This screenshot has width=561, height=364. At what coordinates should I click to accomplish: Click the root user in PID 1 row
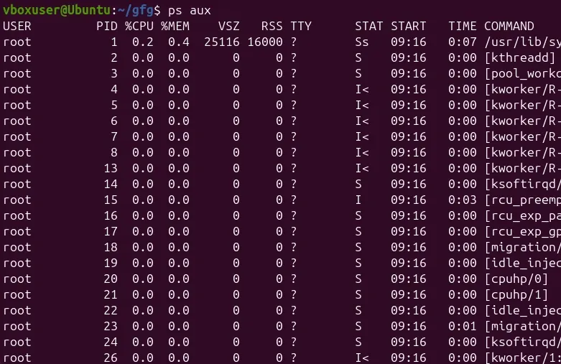pyautogui.click(x=17, y=42)
